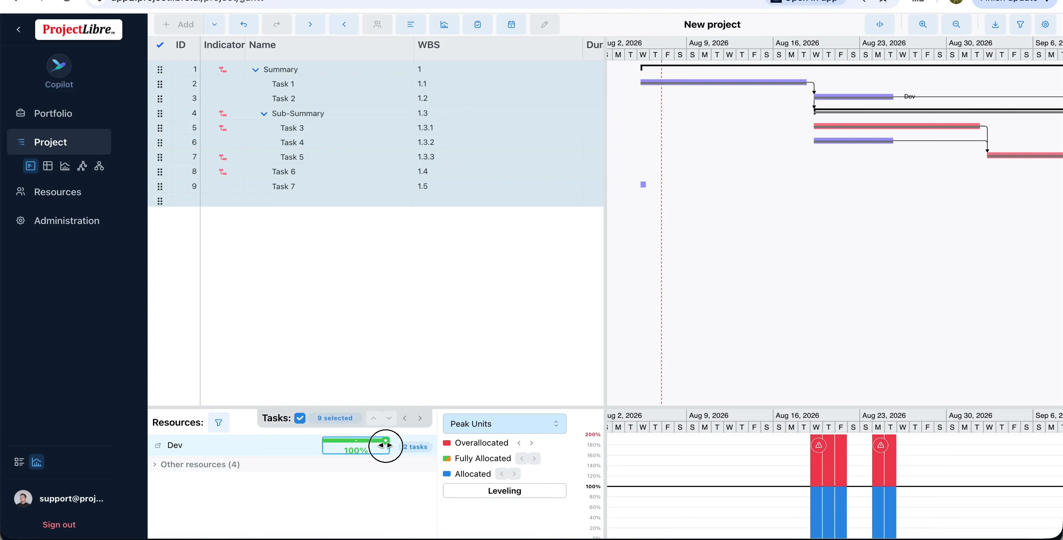
Task: Zoom out the Gantt timeline
Action: (956, 24)
